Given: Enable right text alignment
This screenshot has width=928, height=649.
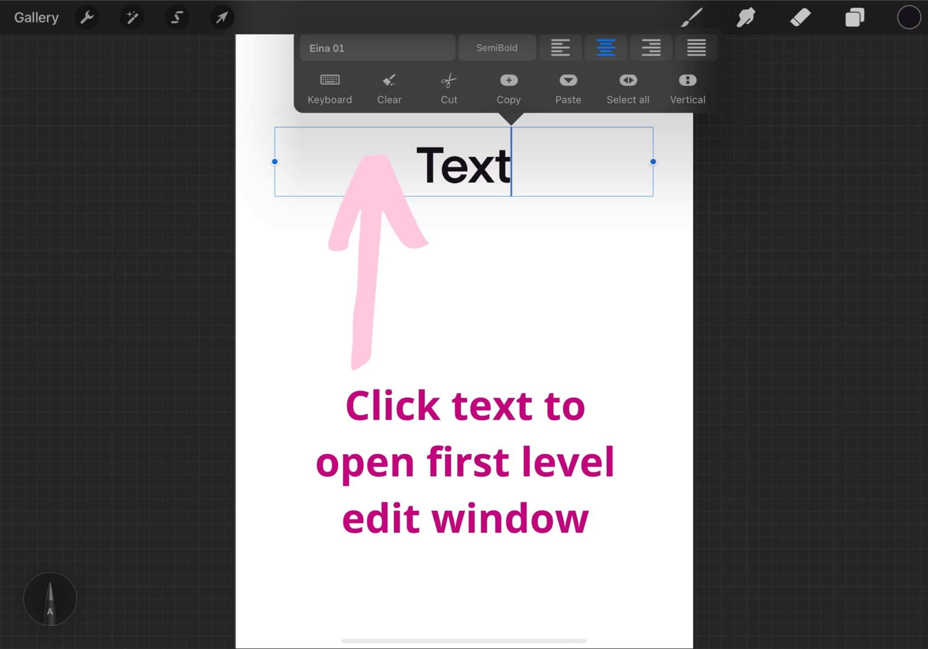Looking at the screenshot, I should (x=651, y=47).
